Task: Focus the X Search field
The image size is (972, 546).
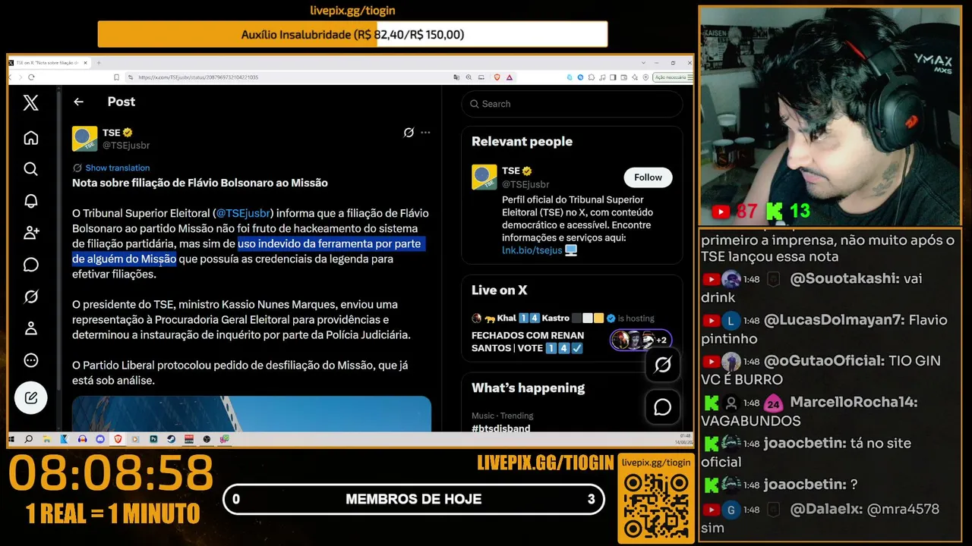Action: [x=572, y=104]
